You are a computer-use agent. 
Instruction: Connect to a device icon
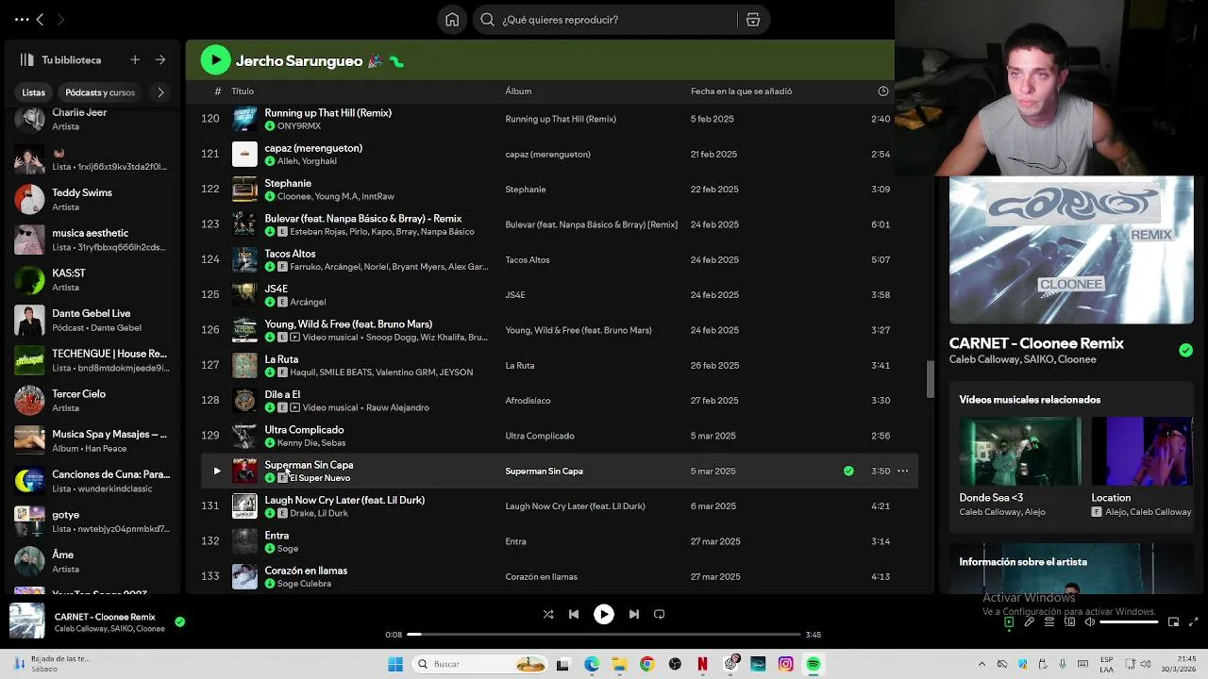click(1069, 621)
